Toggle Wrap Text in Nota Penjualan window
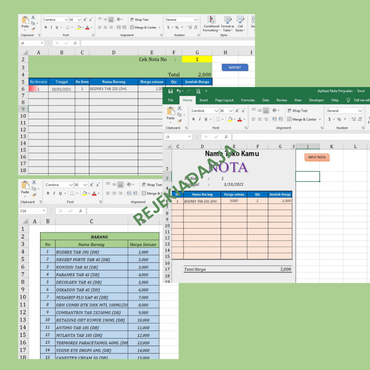Image resolution: width=370 pixels, height=370 pixels. 297,111
